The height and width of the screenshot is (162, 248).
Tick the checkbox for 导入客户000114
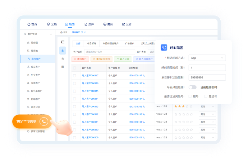pos(74,99)
